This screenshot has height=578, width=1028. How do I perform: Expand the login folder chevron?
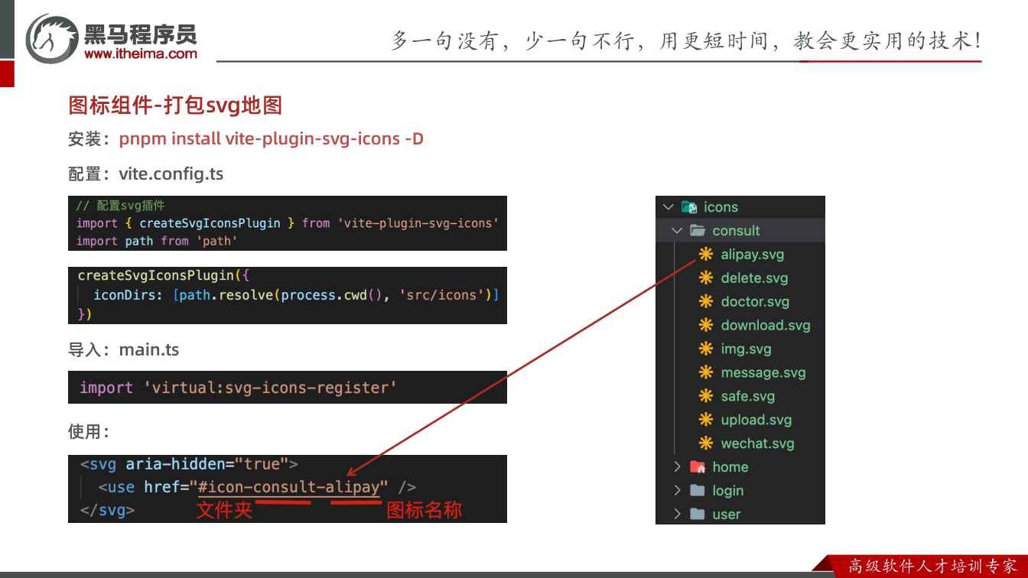tap(677, 491)
